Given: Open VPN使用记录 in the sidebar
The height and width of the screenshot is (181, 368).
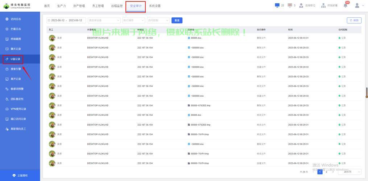Looking at the screenshot, I should pos(18,109).
